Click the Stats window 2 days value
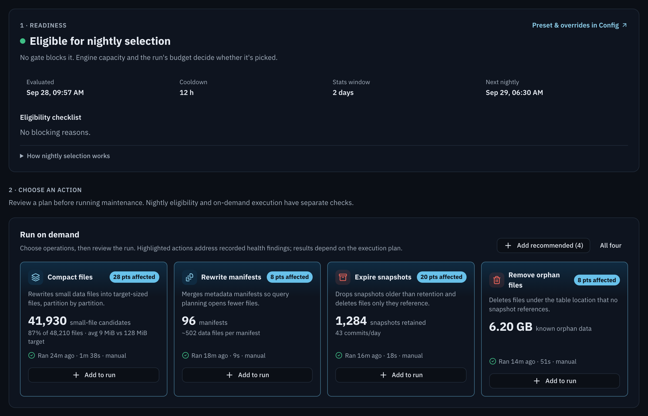Screen dimensions: 648x416 pyautogui.click(x=343, y=93)
